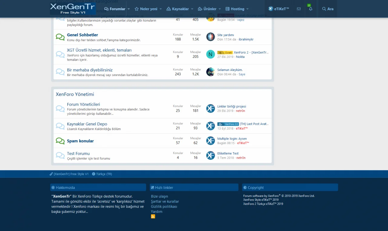388x231 pixels.
Task: Click the 1.2K message count for Bir merhaba
Action: click(196, 74)
